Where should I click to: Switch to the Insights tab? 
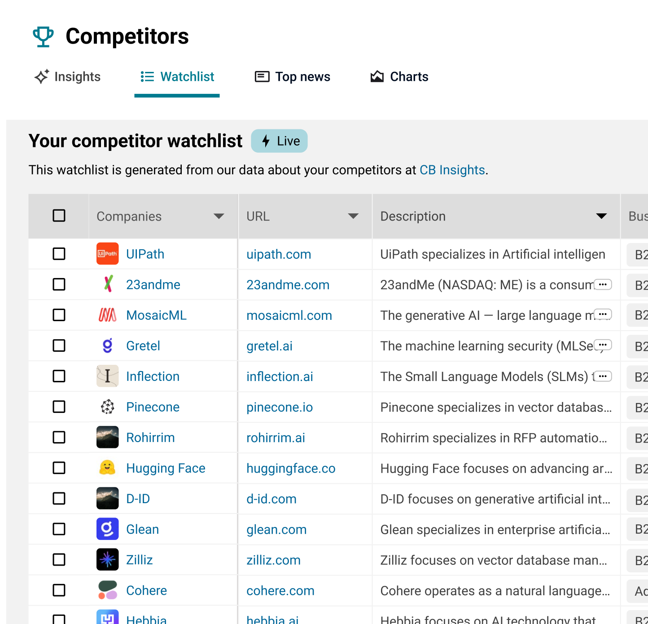[68, 77]
